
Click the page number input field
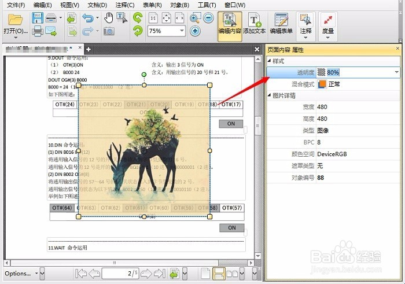(120, 274)
